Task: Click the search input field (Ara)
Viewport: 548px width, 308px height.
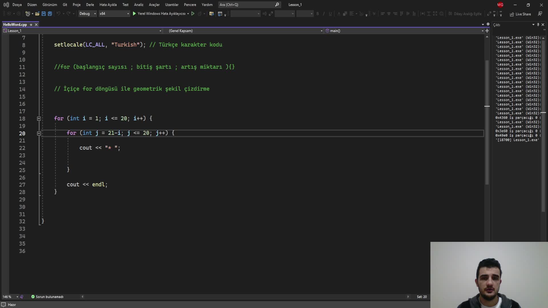Action: pos(248,5)
